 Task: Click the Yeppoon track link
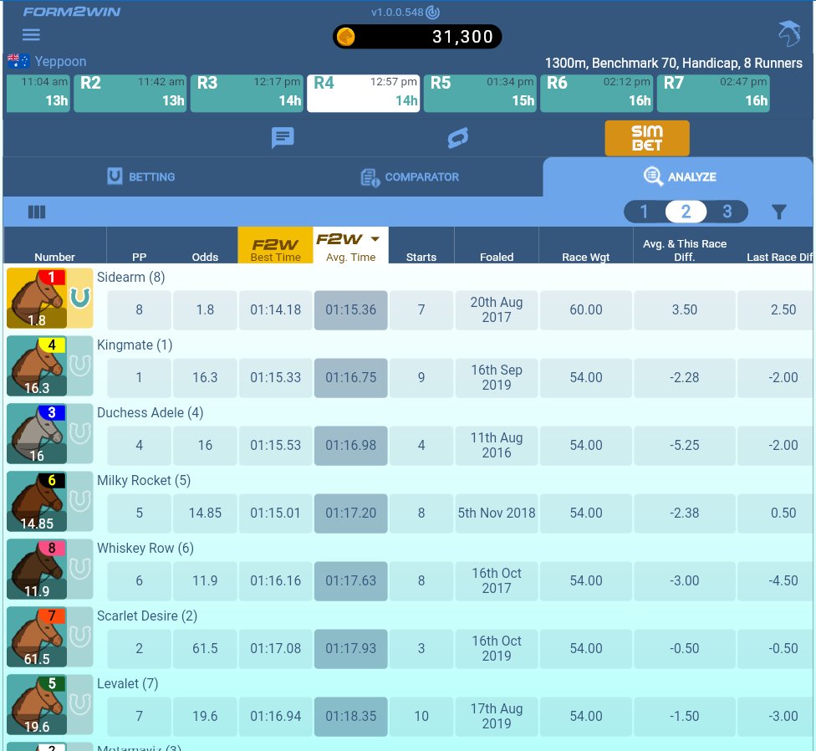click(60, 61)
